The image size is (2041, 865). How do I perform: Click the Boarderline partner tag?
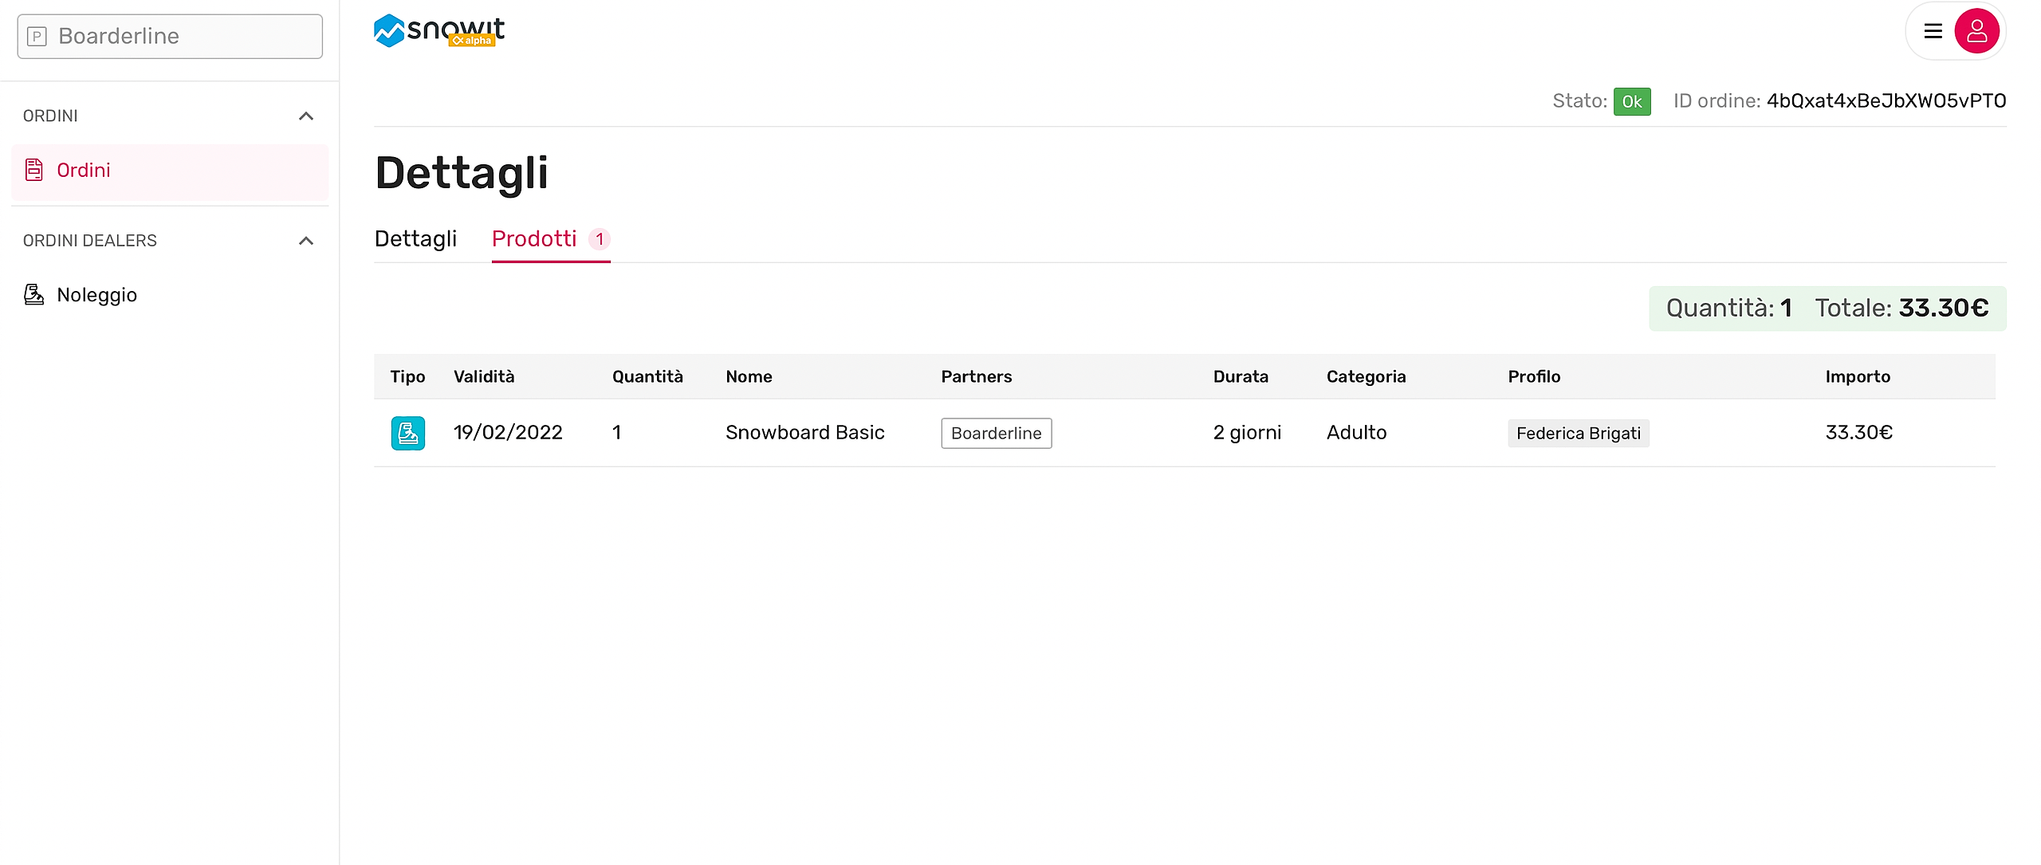(996, 433)
